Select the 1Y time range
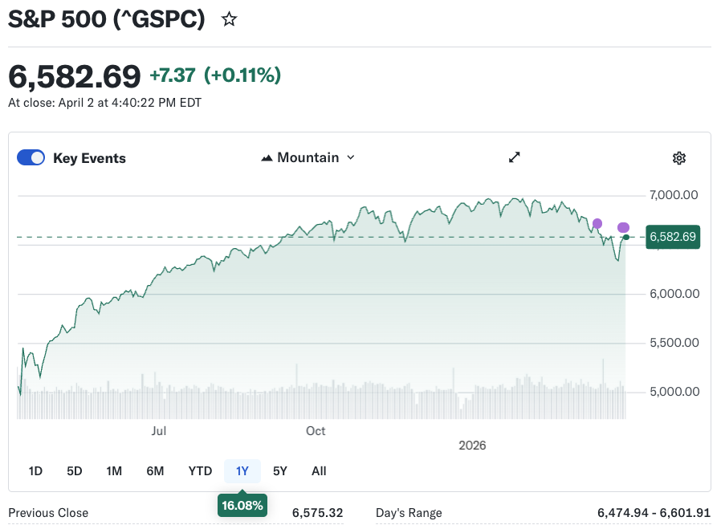The width and height of the screenshot is (721, 525). [242, 471]
